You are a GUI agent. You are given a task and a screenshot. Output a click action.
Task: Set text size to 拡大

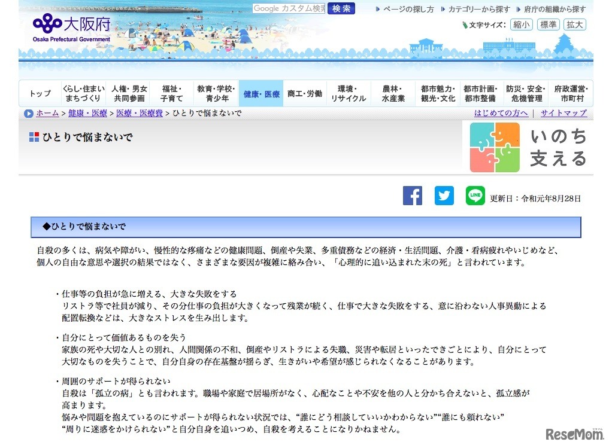(574, 25)
